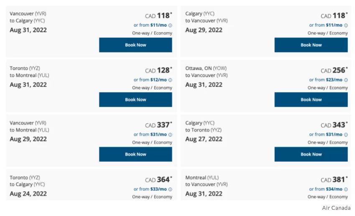Book Vancouver to Calgary flight for CAD 118
The height and width of the screenshot is (216, 355).
135,45
